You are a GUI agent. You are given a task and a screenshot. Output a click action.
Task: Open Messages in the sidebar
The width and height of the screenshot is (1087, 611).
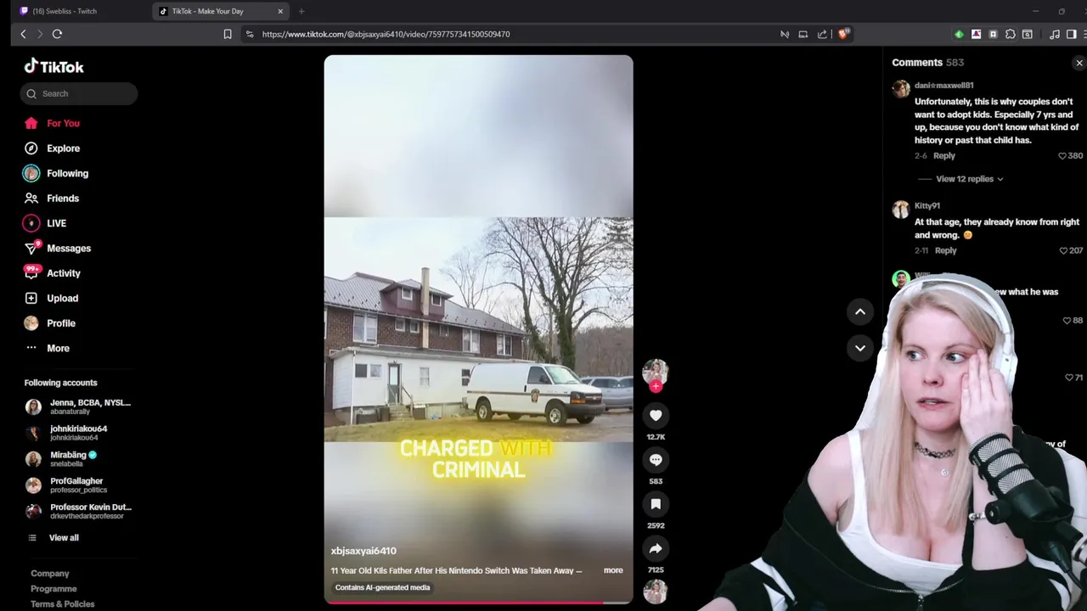pyautogui.click(x=57, y=249)
